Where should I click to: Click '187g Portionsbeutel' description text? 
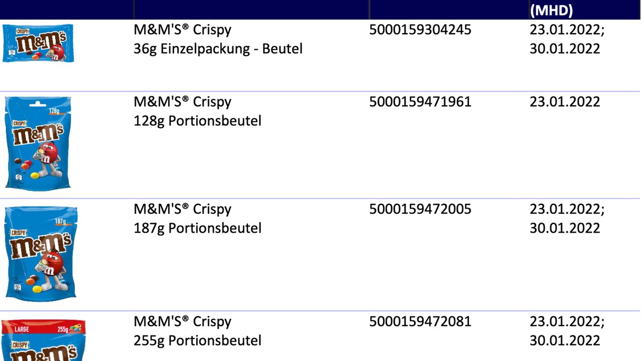click(197, 228)
